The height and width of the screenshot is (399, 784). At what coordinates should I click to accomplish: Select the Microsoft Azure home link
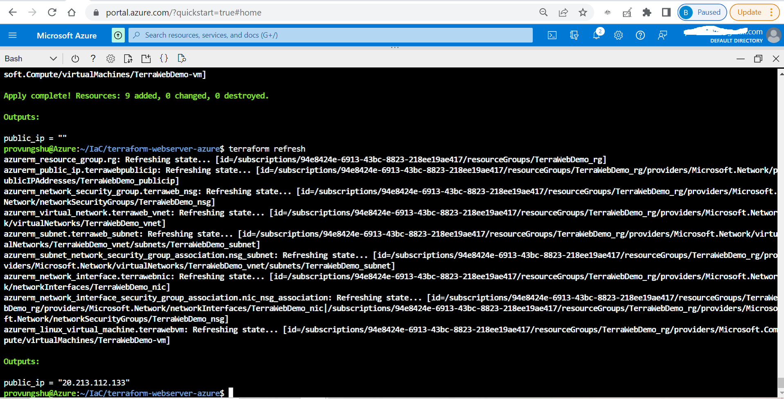pyautogui.click(x=67, y=35)
